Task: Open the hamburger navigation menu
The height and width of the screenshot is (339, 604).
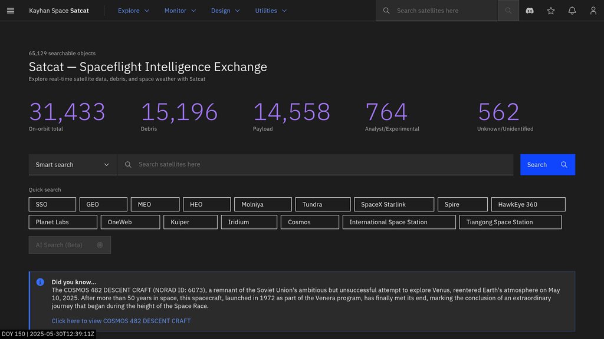Action: pos(10,11)
